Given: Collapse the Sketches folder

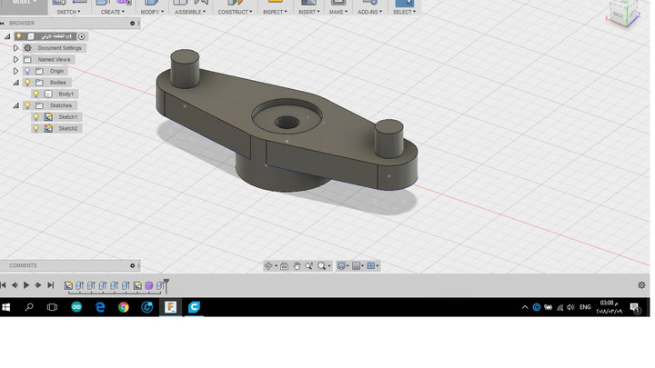Looking at the screenshot, I should pos(15,105).
